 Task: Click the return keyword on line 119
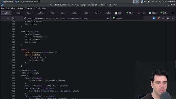pyautogui.click(x=24, y=50)
